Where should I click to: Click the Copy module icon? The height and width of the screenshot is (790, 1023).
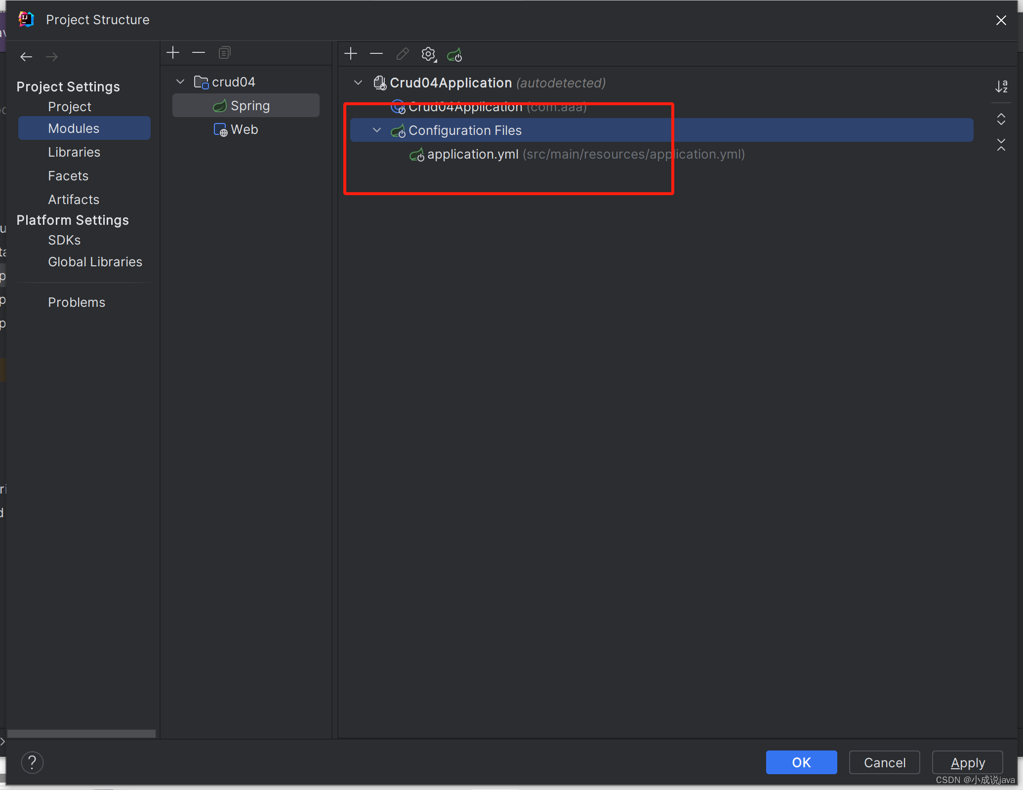point(224,53)
